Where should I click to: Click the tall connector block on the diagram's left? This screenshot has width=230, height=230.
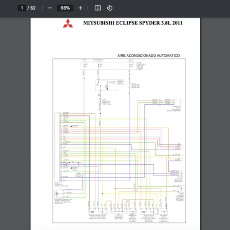(x=57, y=148)
